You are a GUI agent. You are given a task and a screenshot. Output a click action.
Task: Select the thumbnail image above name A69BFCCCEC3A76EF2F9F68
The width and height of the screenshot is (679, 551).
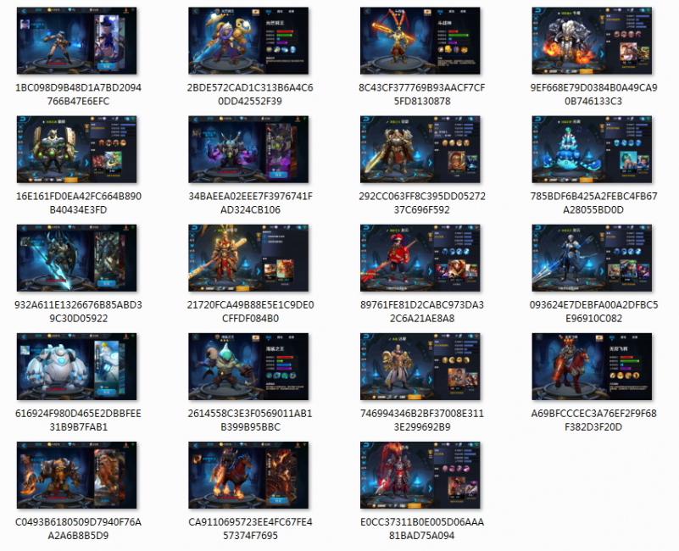592,366
